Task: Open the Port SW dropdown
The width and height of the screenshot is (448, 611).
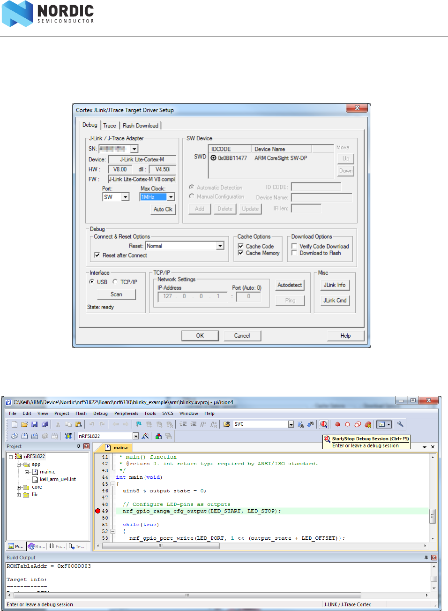Action: (125, 197)
